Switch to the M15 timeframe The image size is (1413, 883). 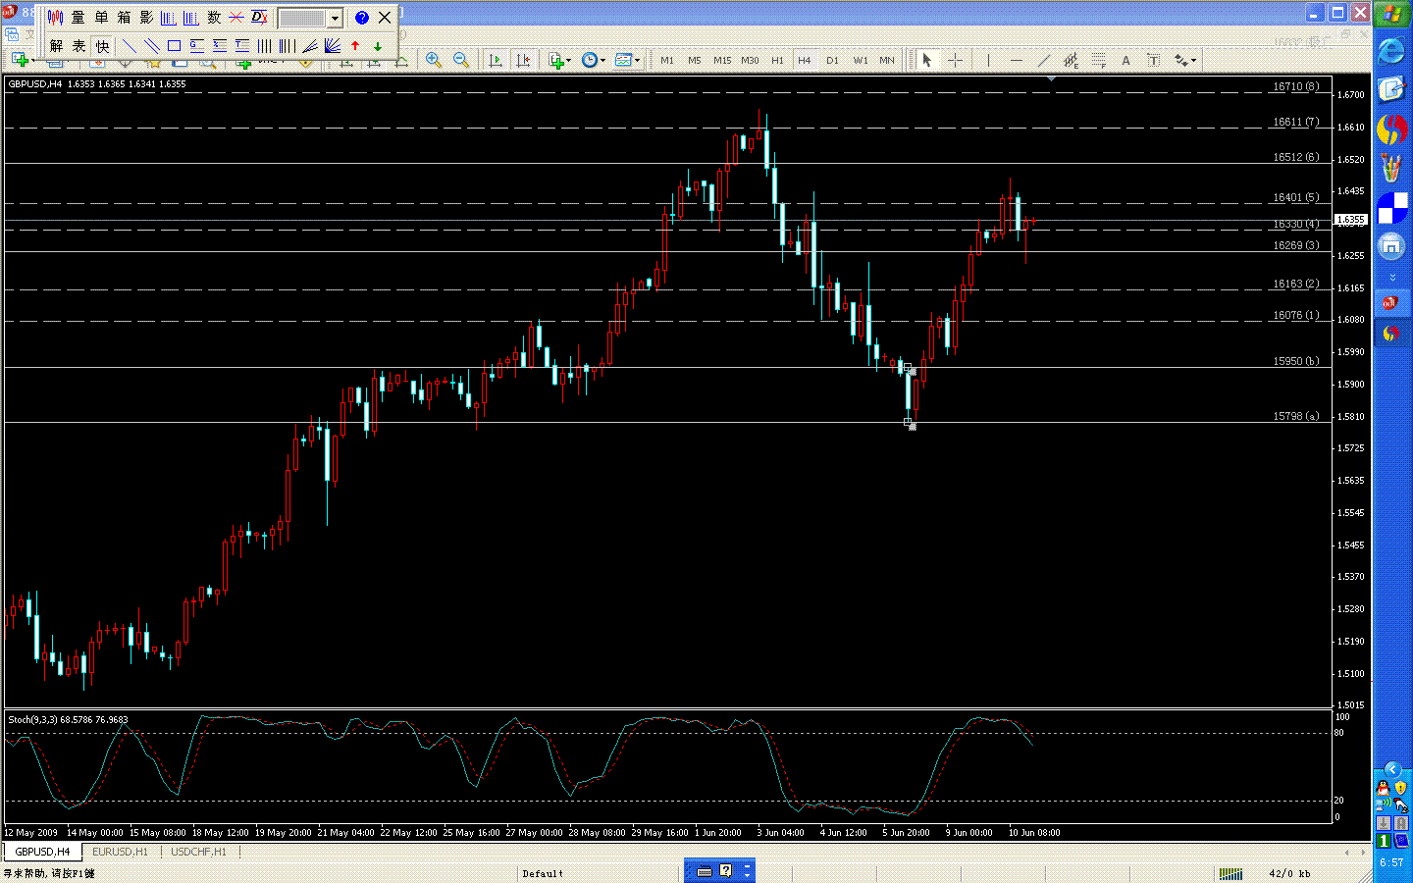click(722, 60)
